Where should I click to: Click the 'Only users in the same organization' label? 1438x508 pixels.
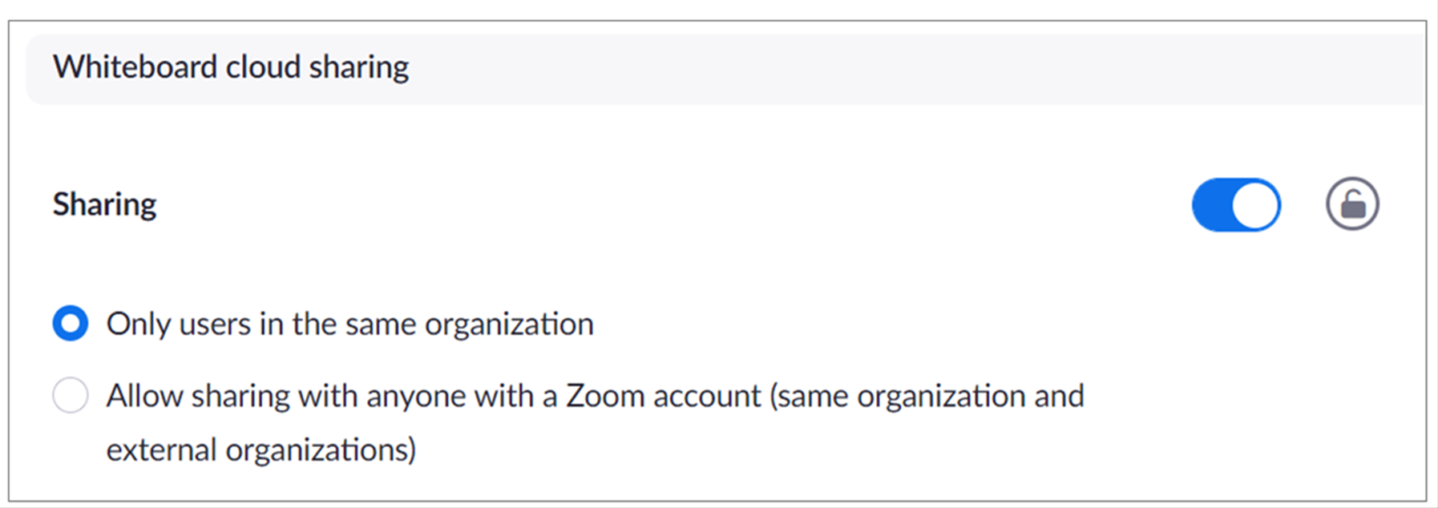[x=350, y=324]
